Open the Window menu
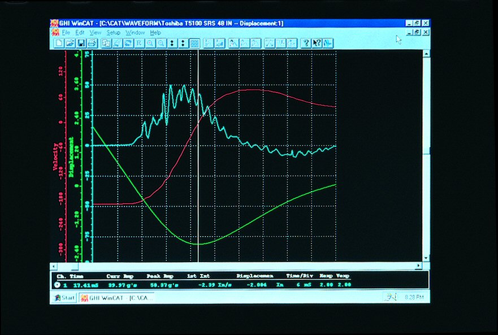The width and height of the screenshot is (498, 335). (135, 32)
